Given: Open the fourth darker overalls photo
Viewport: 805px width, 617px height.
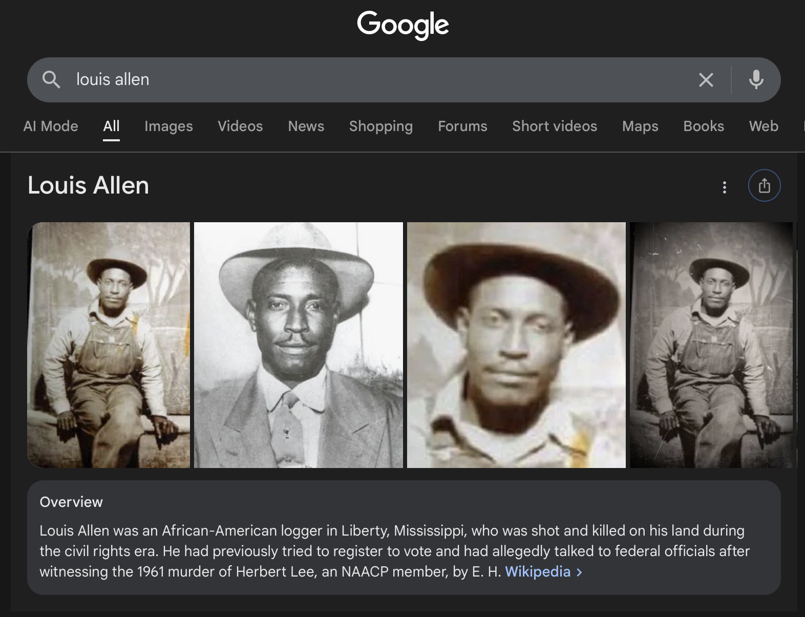Looking at the screenshot, I should [x=711, y=345].
